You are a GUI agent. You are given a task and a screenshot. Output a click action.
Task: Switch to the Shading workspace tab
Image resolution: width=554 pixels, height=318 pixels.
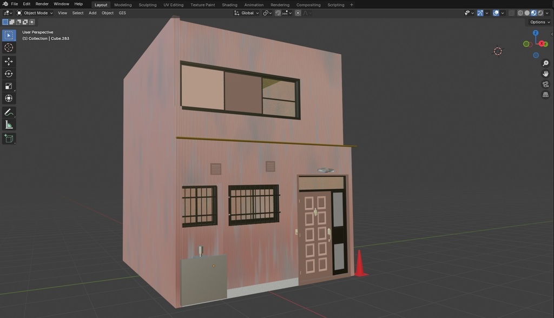click(x=229, y=5)
